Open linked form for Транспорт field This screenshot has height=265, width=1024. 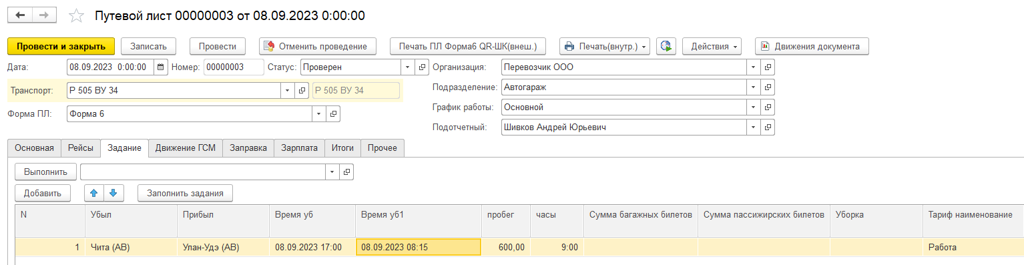click(x=302, y=90)
